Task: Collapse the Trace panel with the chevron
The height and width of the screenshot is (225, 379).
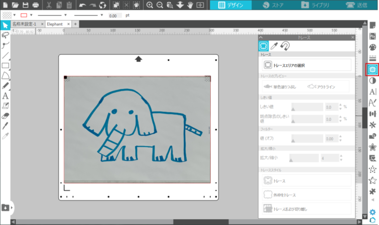Action: tap(261, 37)
